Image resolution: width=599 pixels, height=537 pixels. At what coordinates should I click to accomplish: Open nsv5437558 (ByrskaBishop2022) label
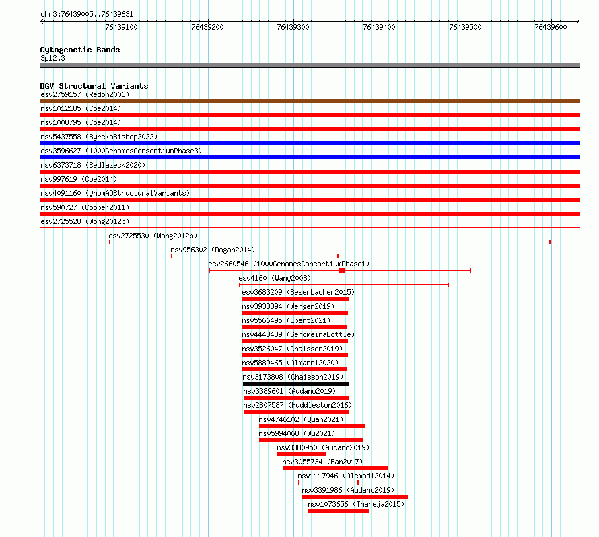[99, 137]
